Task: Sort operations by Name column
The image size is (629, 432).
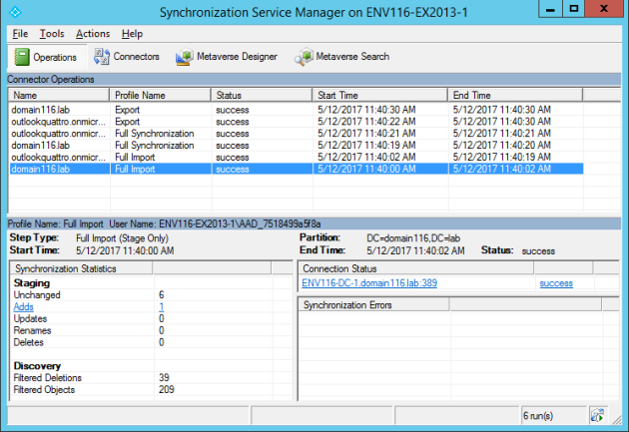Action: [59, 96]
